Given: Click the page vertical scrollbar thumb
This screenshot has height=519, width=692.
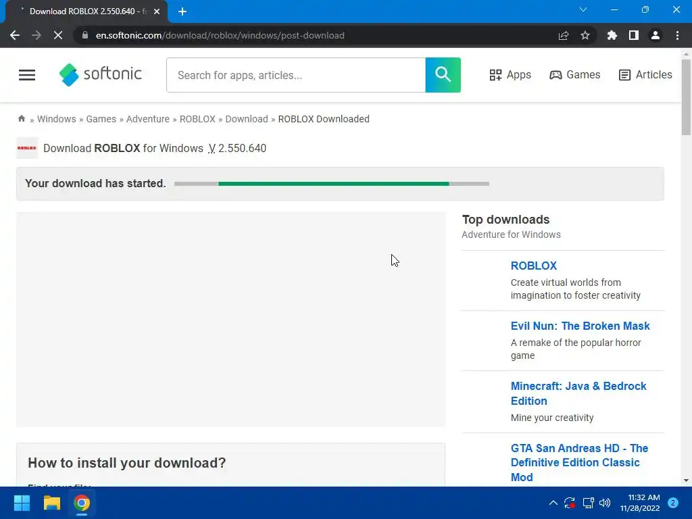Looking at the screenshot, I should [686, 97].
